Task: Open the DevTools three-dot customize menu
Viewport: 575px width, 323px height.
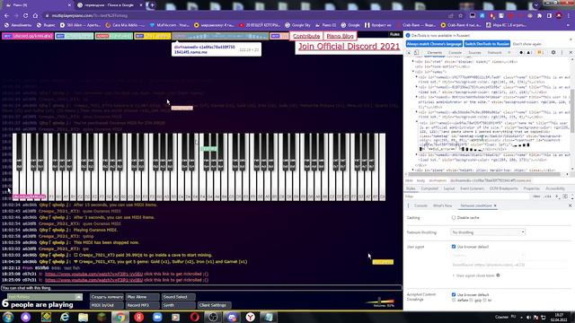Action: [562, 53]
